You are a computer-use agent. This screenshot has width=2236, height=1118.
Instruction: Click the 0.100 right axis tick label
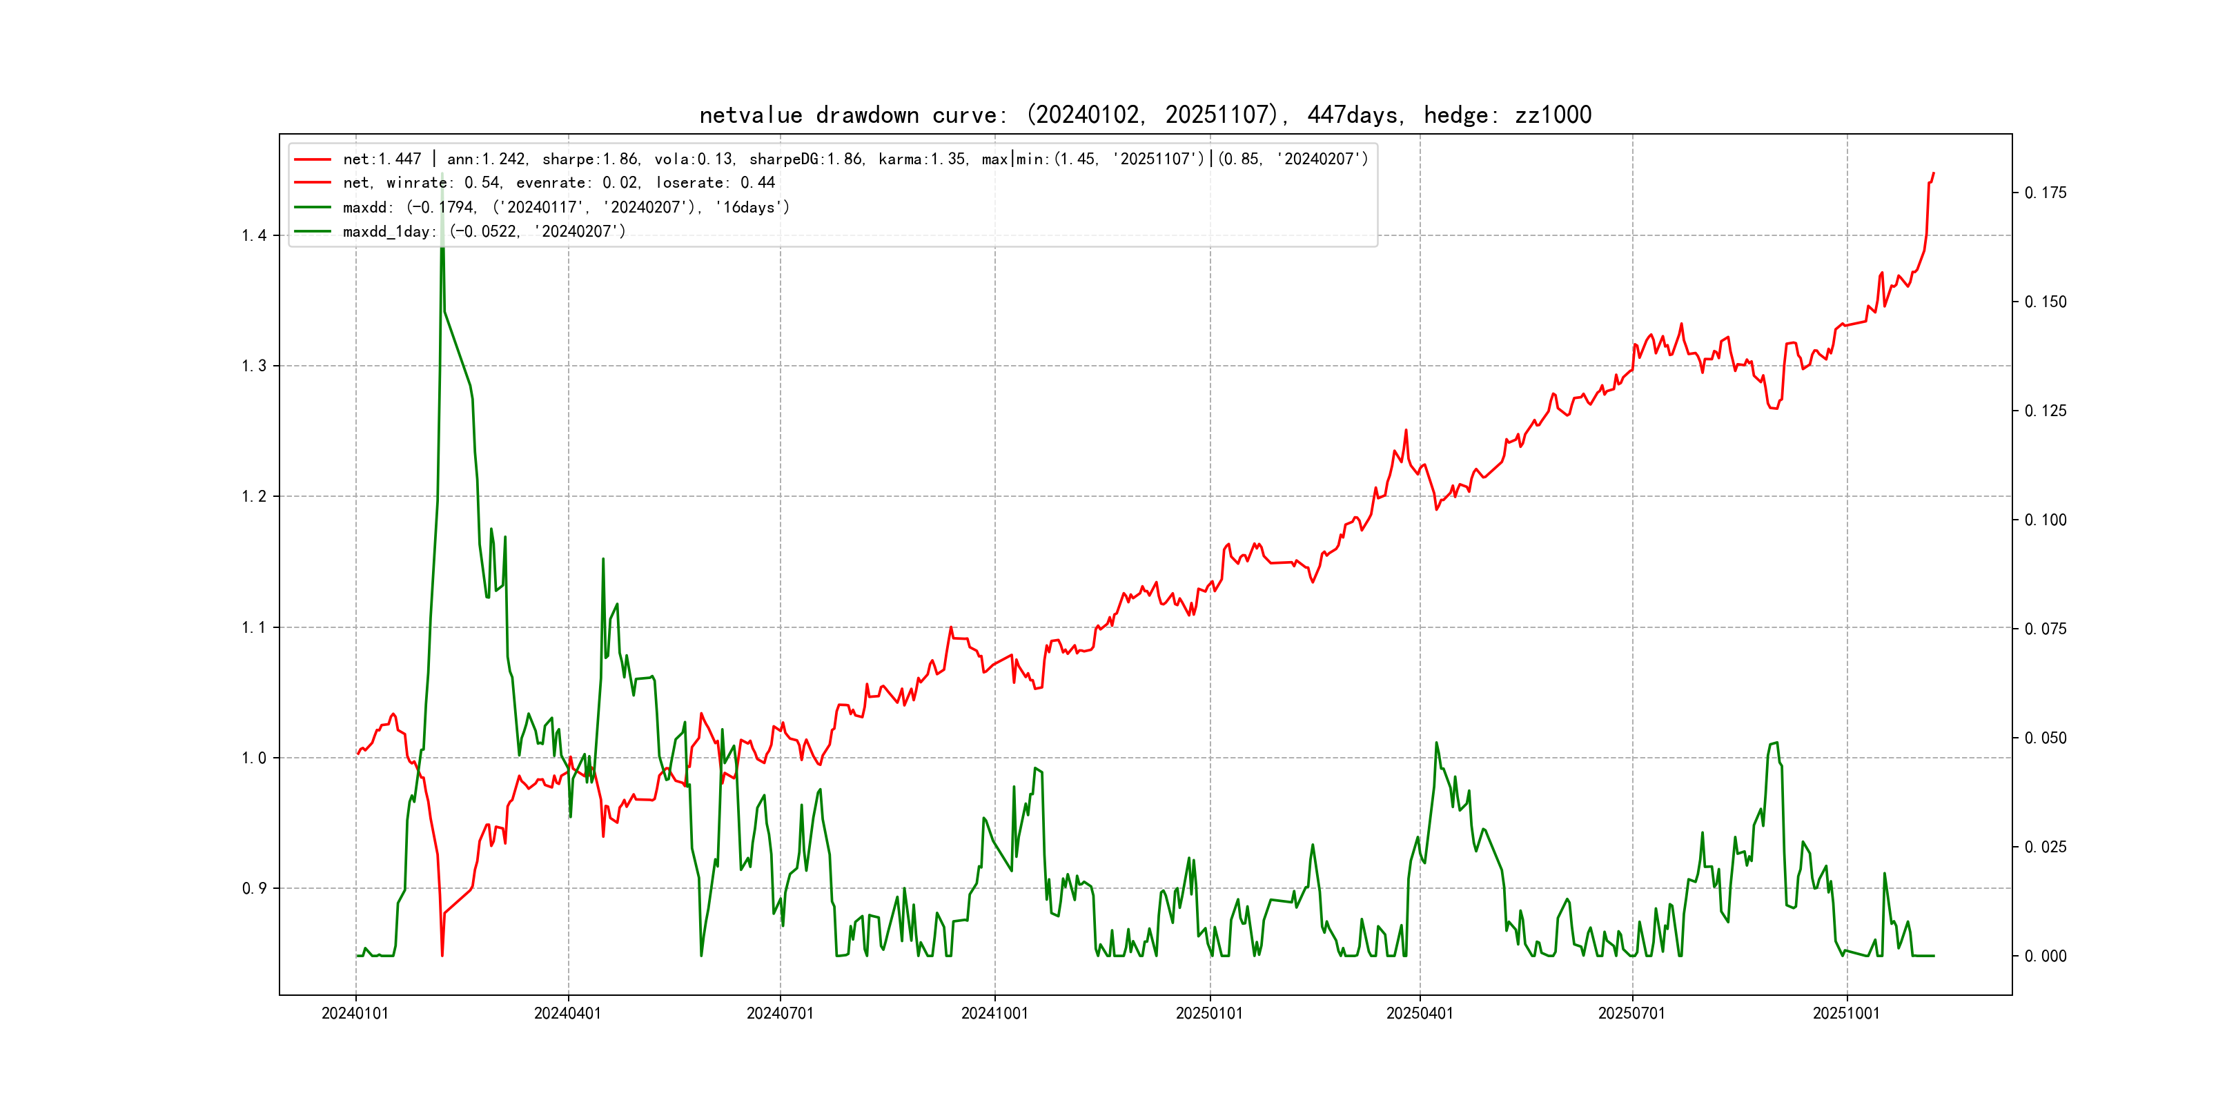pyautogui.click(x=2045, y=520)
